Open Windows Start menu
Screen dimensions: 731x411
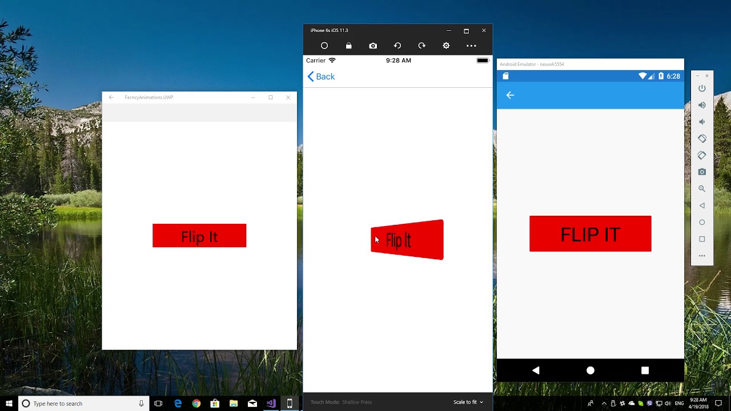(x=9, y=404)
